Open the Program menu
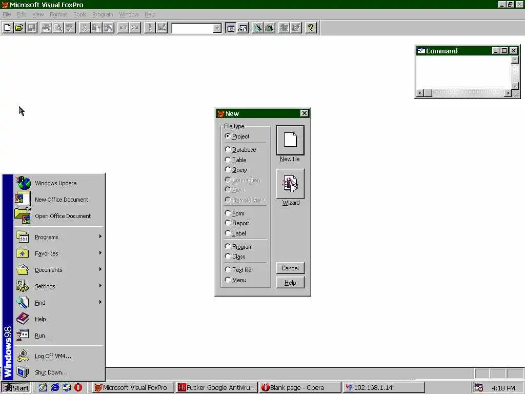The image size is (525, 394). pyautogui.click(x=103, y=14)
